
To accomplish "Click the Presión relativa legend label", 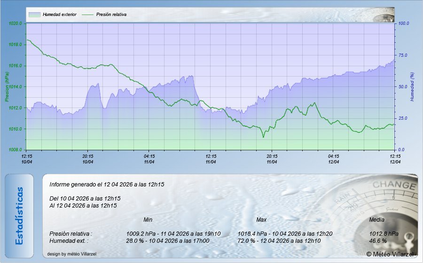I will 111,15.
